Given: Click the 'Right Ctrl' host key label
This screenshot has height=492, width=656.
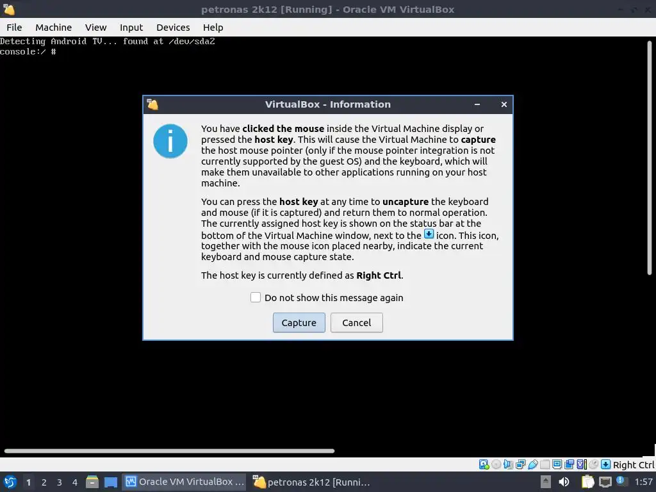Looking at the screenshot, I should pyautogui.click(x=634, y=465).
